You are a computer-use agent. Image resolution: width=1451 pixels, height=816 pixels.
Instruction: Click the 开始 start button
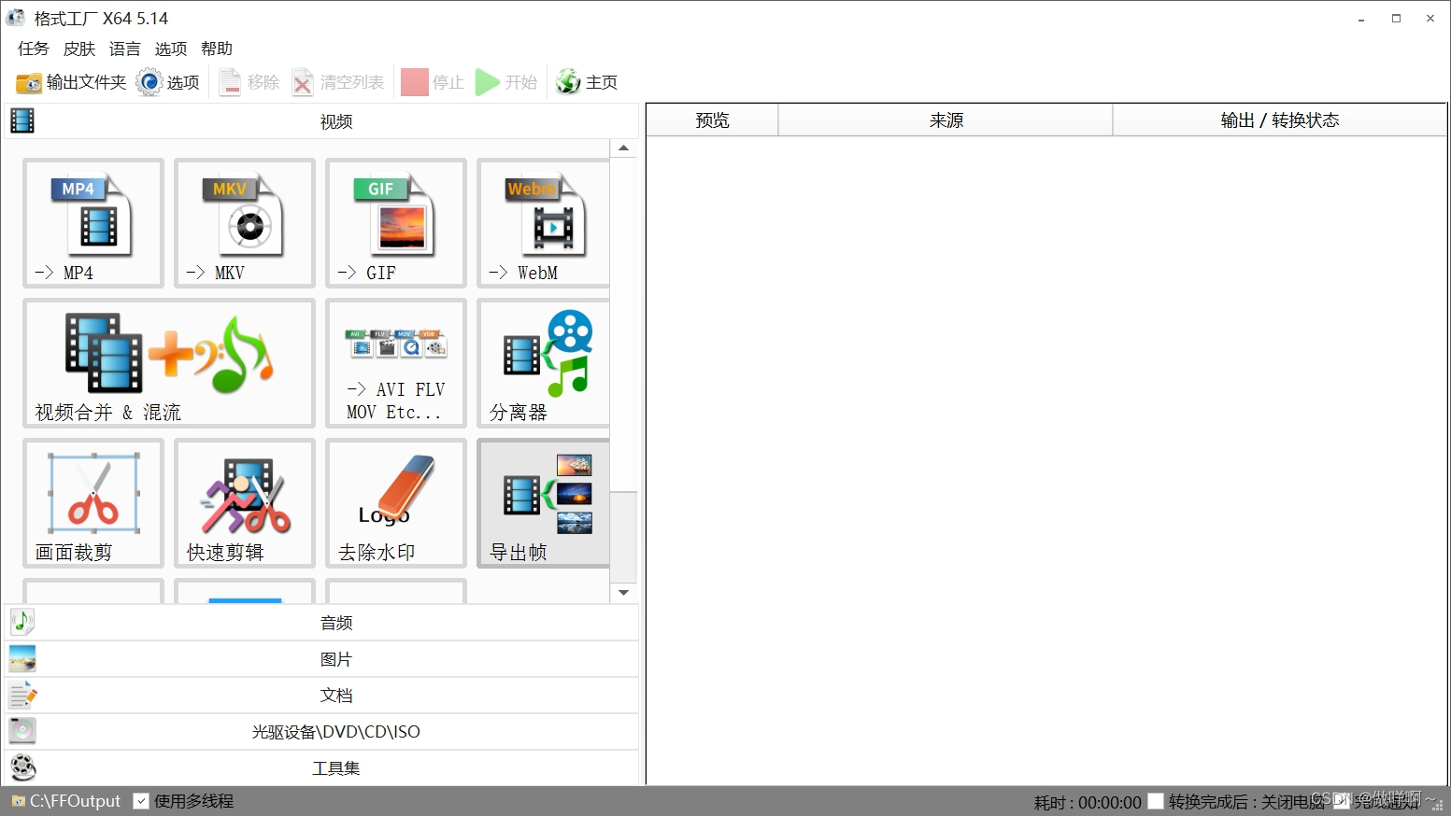(506, 82)
